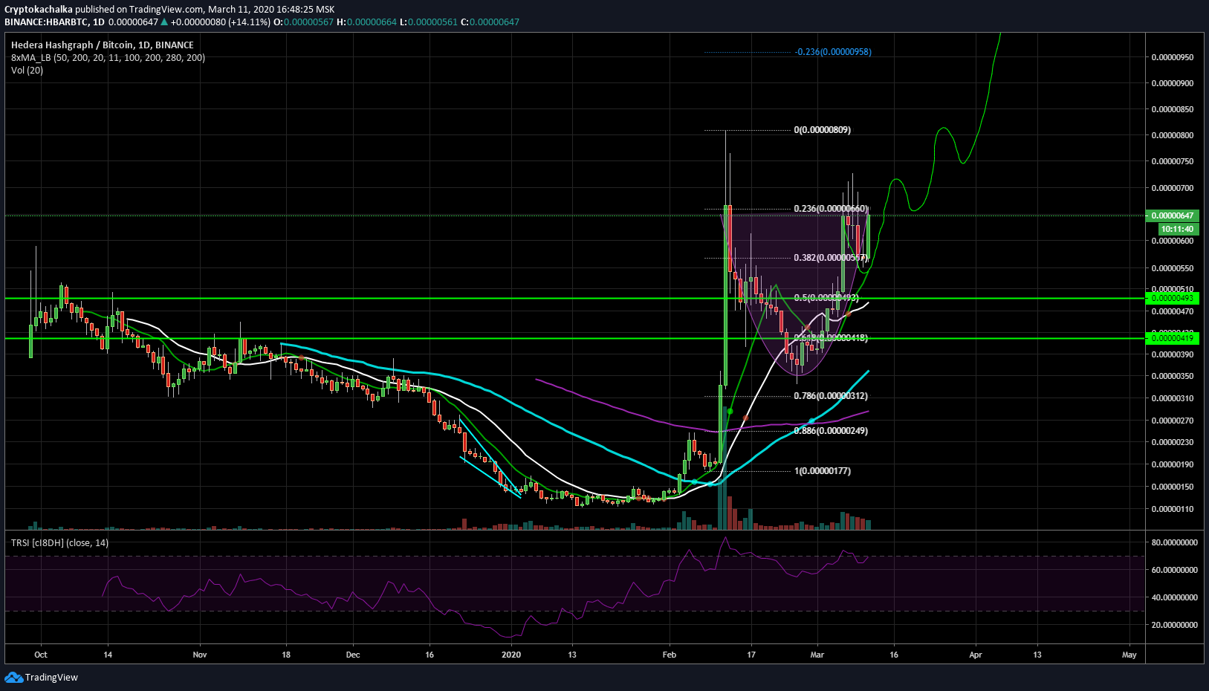Click price scale value 0.00000800
Screen dimensions: 1209x691
[1173, 135]
